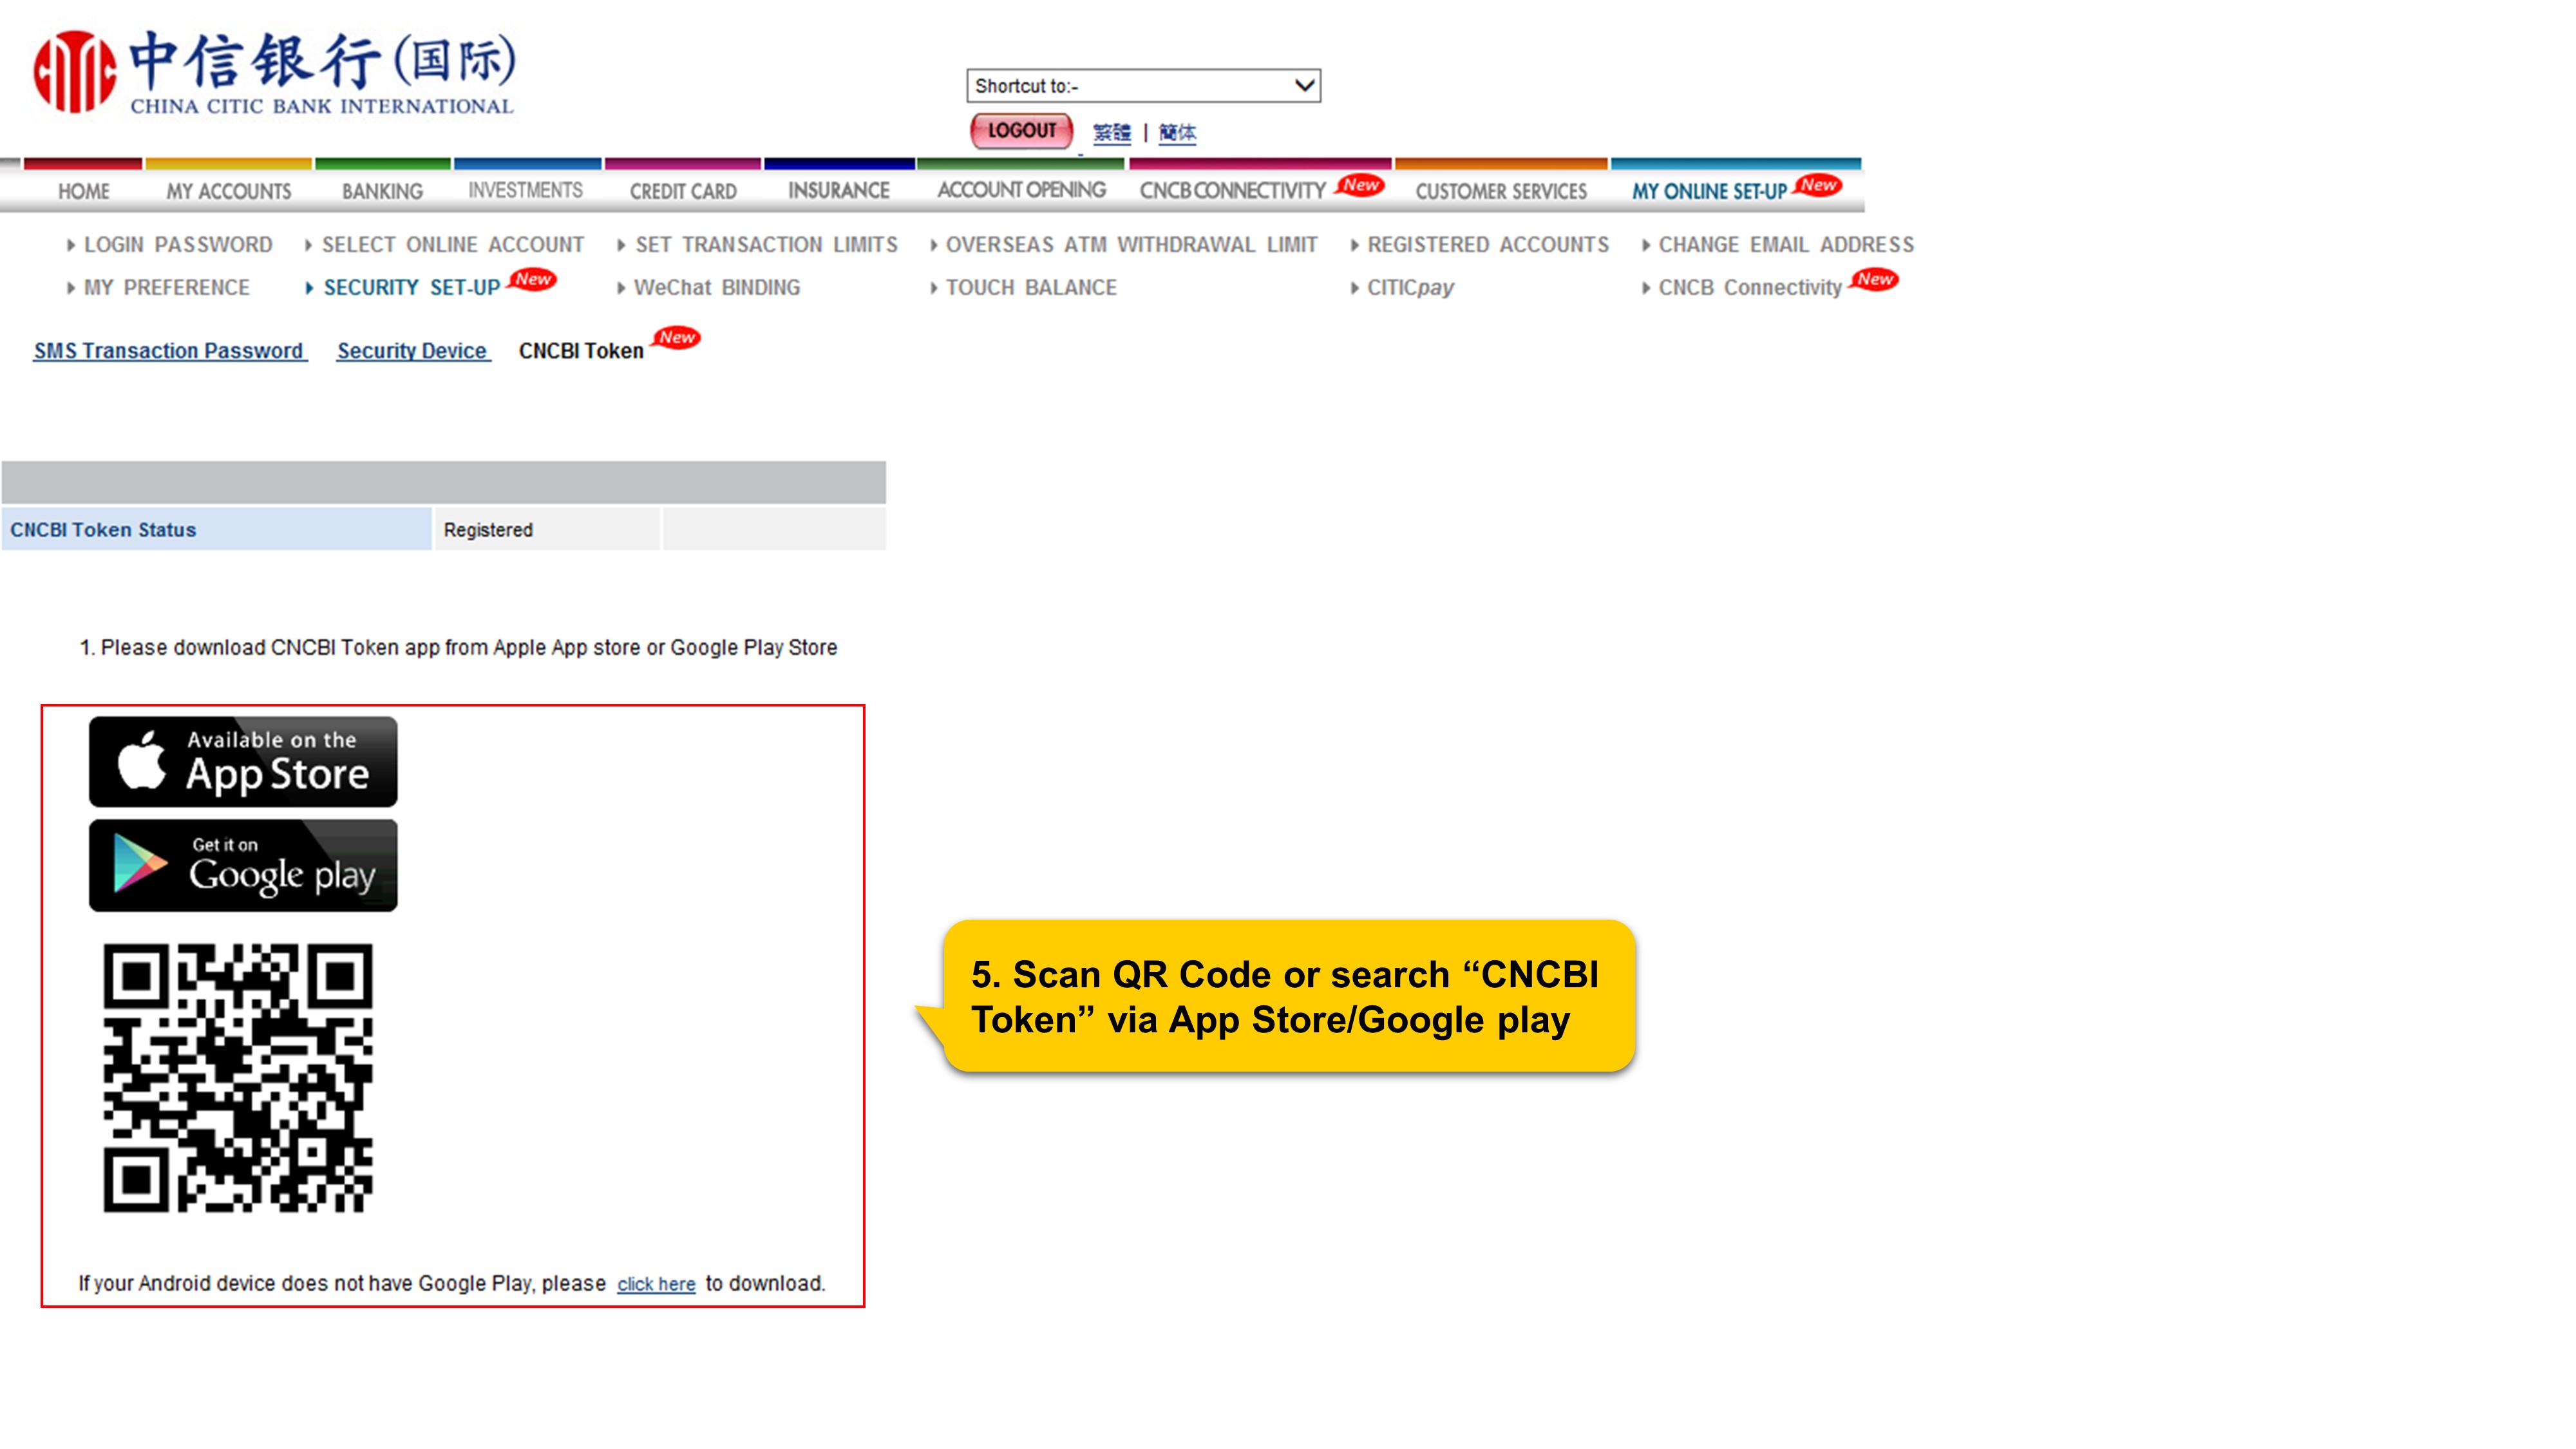
Task: Open SET TRANSACTION LIMITS submenu
Action: pos(767,245)
